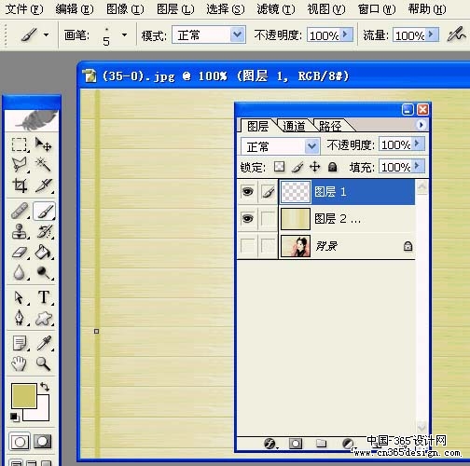Click the foreground color swatch
Image resolution: width=470 pixels, height=466 pixels.
(24, 395)
